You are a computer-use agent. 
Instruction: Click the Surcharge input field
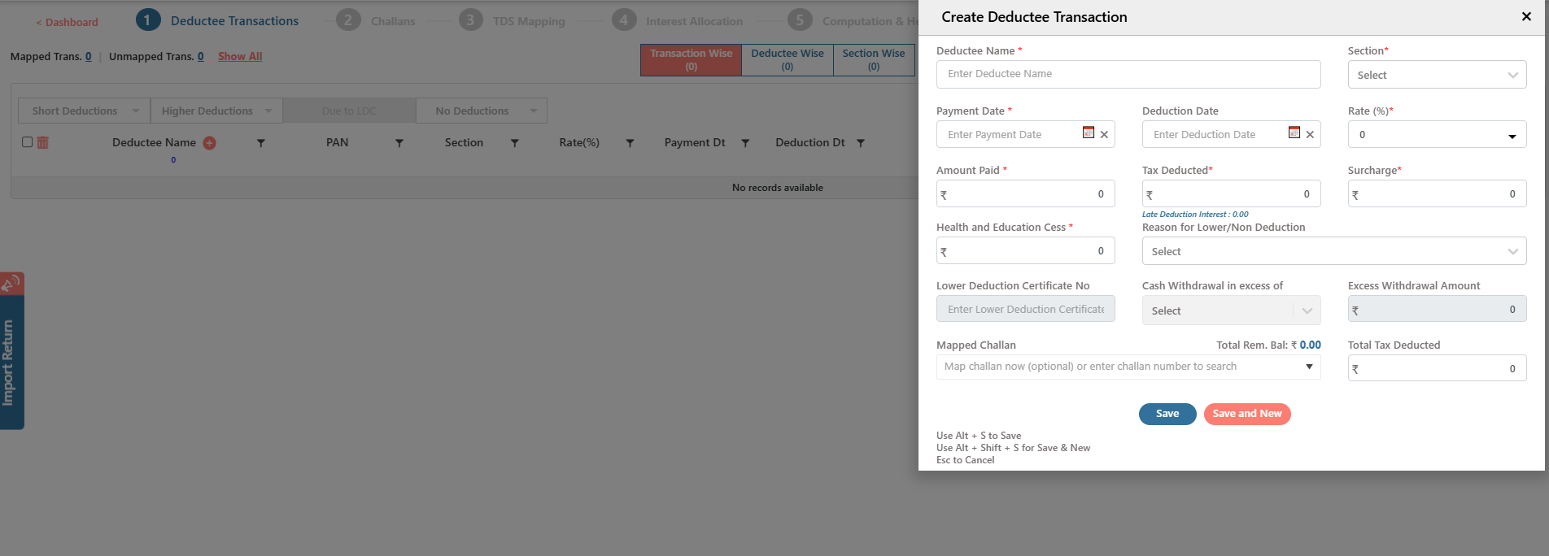click(1437, 193)
